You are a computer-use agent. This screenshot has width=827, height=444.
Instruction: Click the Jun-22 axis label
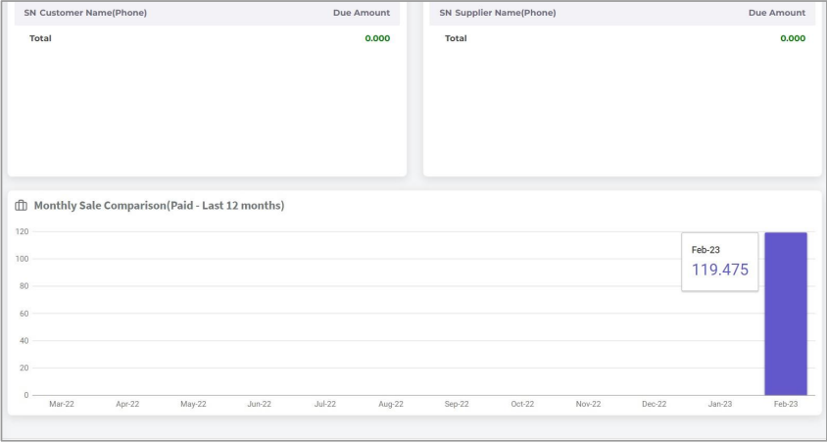click(259, 404)
